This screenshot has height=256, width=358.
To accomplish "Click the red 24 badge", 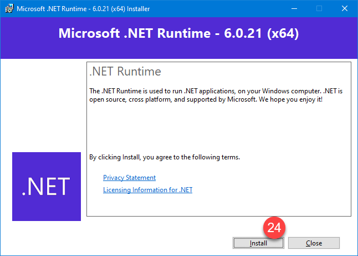I will (x=274, y=227).
